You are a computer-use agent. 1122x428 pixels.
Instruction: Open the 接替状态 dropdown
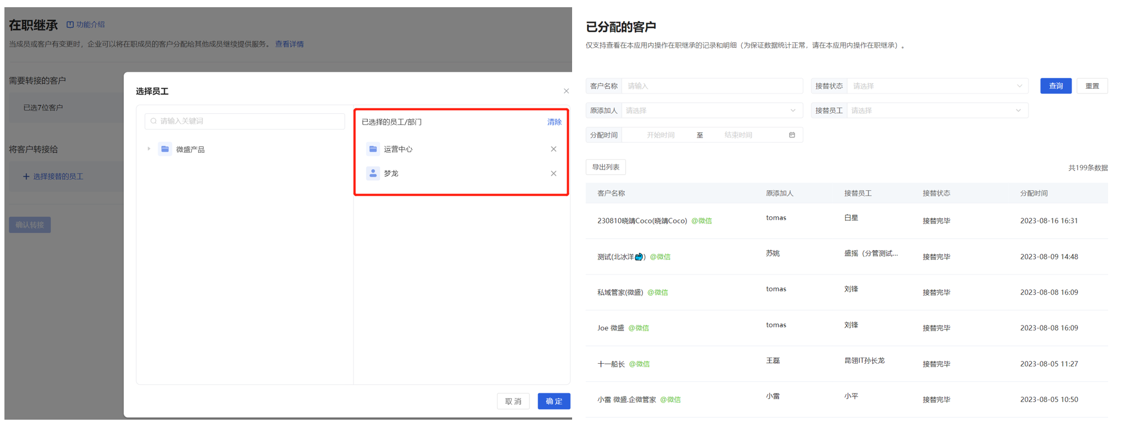[x=937, y=86]
